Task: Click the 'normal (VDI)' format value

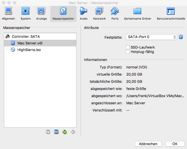Action: [136, 67]
